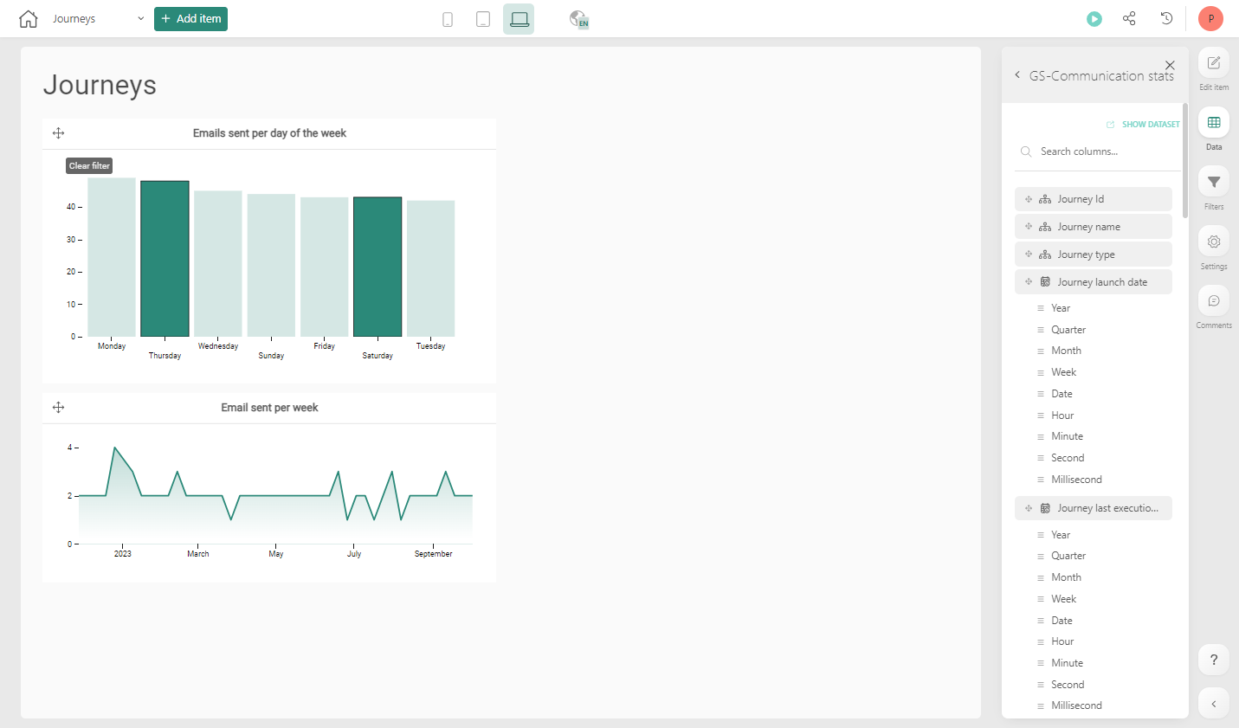Viewport: 1239px width, 728px height.
Task: Open the Comments panel
Action: point(1213,301)
